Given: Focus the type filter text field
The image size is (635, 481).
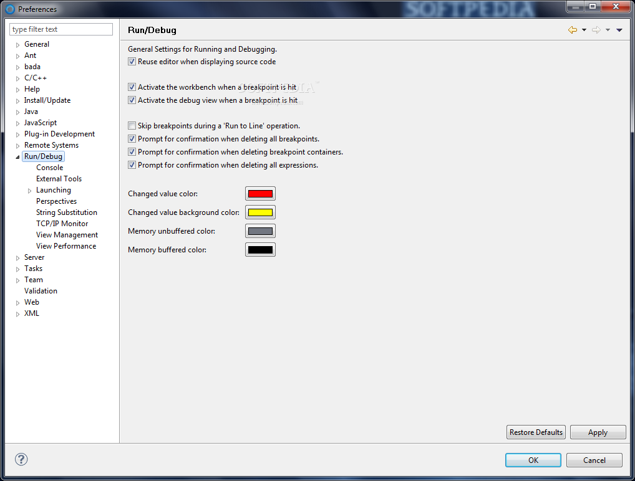Looking at the screenshot, I should coord(61,29).
